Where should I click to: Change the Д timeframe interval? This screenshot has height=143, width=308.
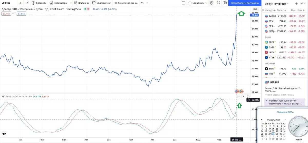click(20, 3)
